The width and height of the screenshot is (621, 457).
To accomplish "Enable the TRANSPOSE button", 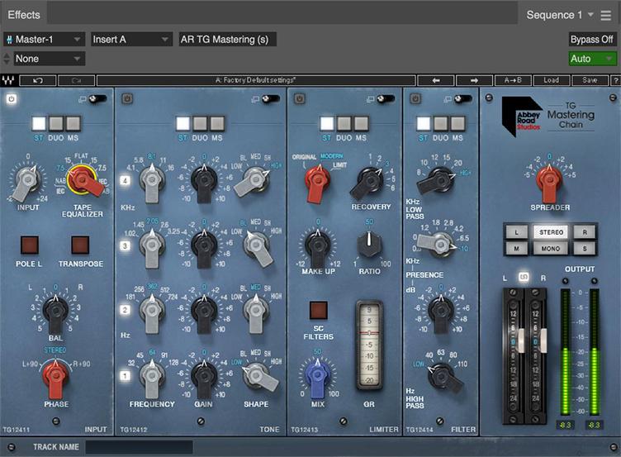I will (80, 245).
